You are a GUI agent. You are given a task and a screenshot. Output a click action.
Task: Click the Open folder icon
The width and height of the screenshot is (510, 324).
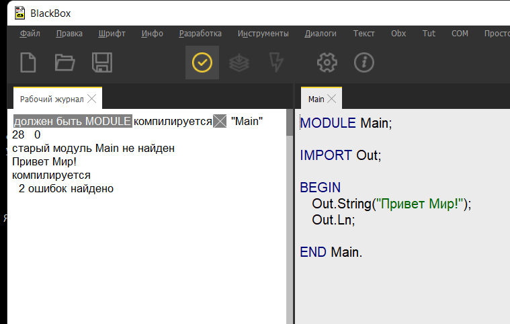click(x=65, y=63)
